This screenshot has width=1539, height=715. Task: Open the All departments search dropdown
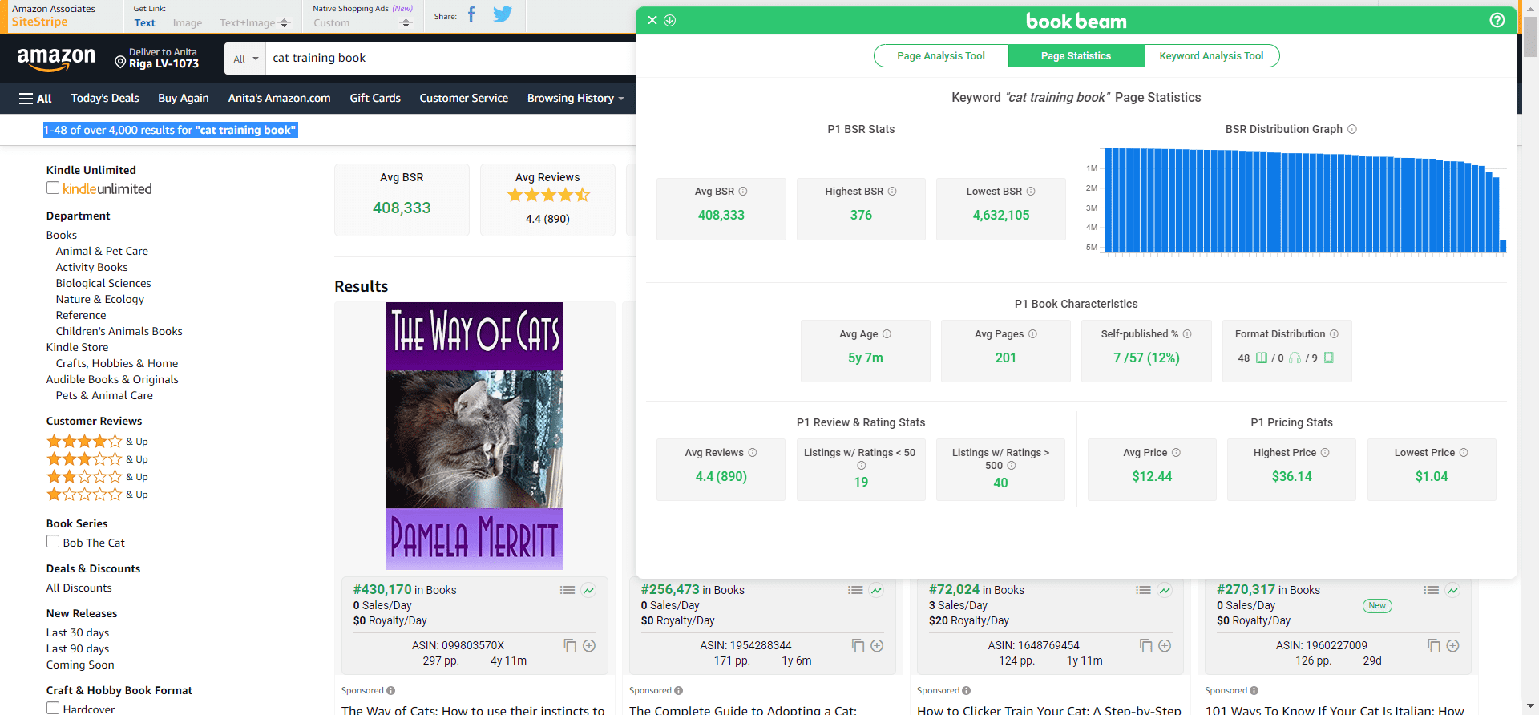[245, 59]
